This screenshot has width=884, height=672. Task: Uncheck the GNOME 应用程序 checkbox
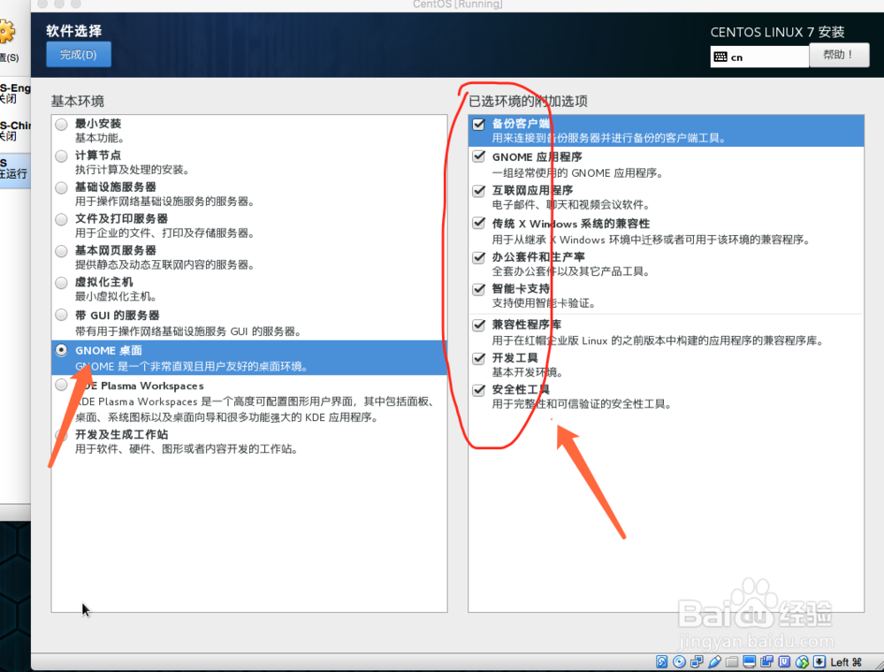point(478,157)
